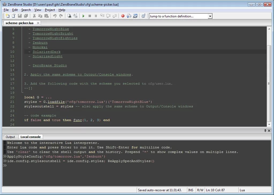Viewport: 274px width, 195px height.
Task: Click the editor vertical scrollbar thumb
Action: click(x=269, y=84)
